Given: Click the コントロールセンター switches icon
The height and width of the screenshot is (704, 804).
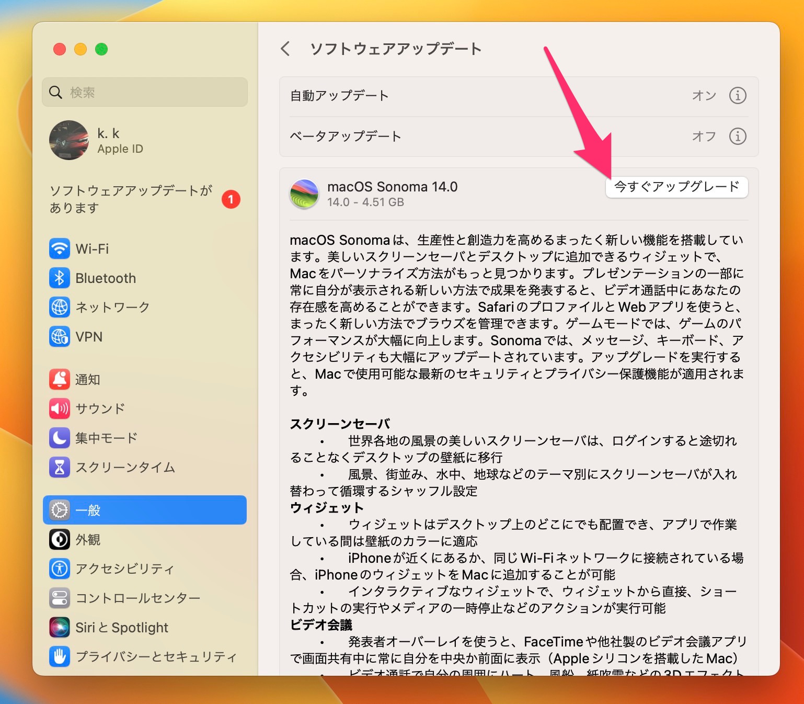Looking at the screenshot, I should point(60,598).
